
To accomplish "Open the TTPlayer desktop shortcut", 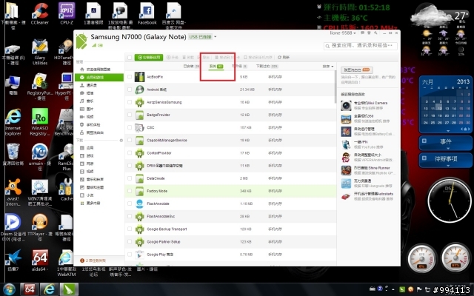I will click(x=40, y=226).
